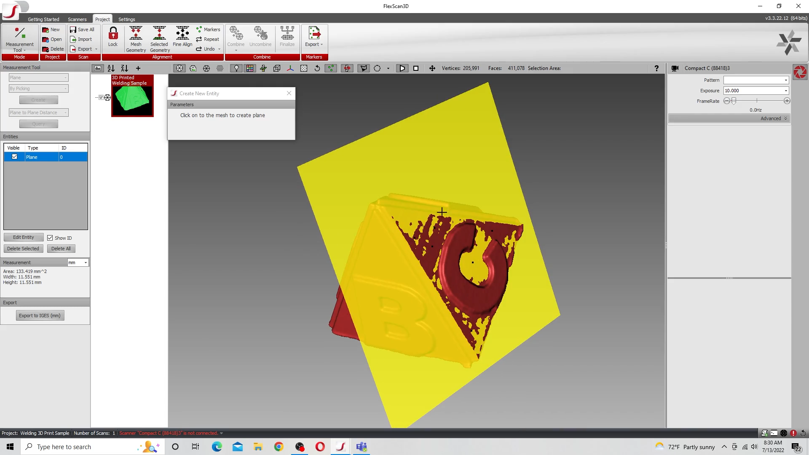
Task: Open the Plane entity type dropdown
Action: pos(38,78)
